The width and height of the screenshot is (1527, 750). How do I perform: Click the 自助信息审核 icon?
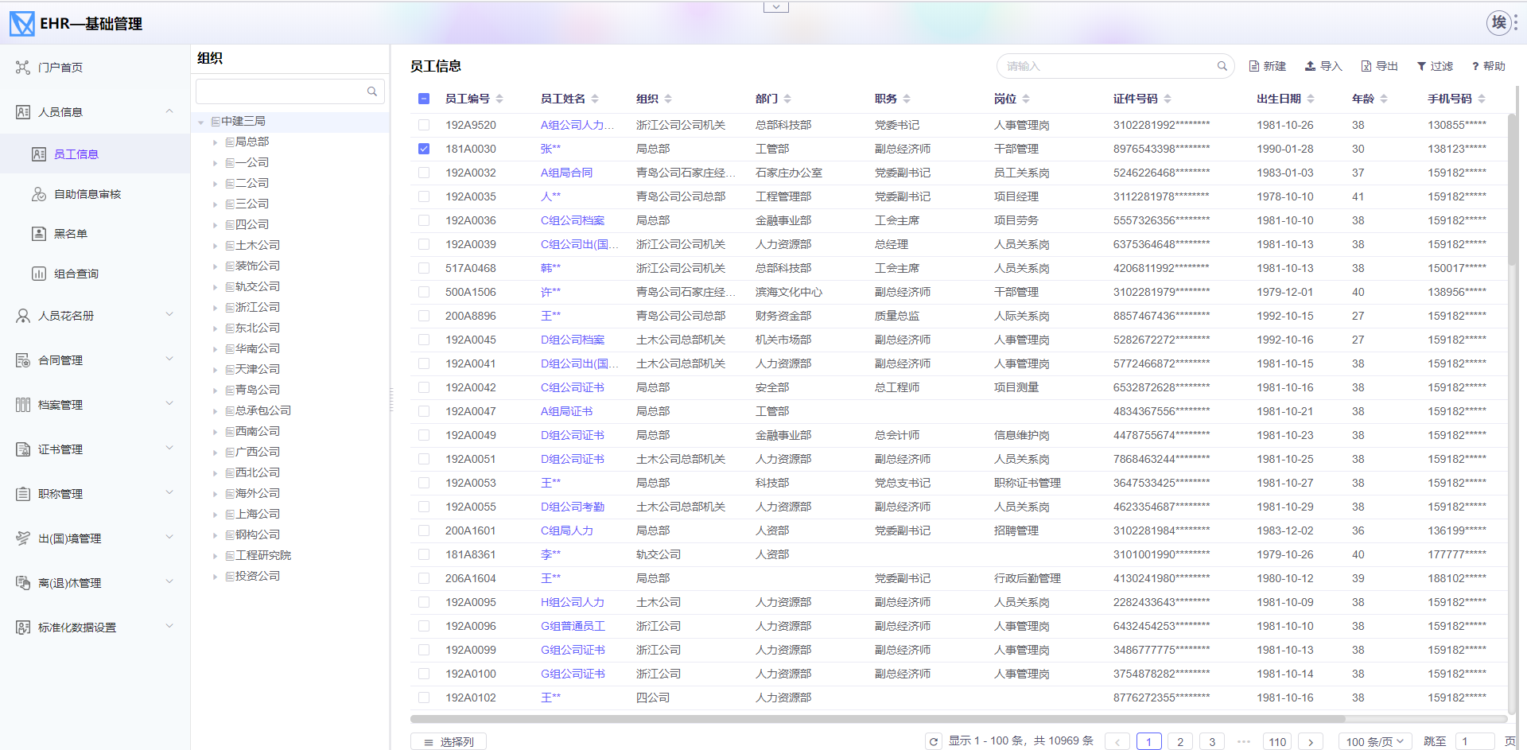pyautogui.click(x=39, y=194)
